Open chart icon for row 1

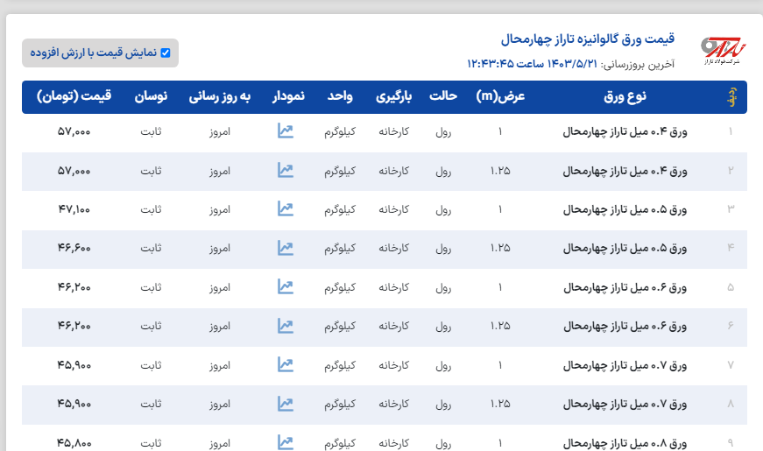285,131
